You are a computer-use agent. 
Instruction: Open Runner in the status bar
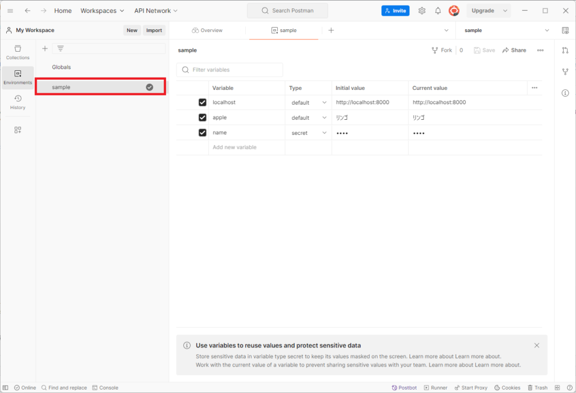click(436, 387)
